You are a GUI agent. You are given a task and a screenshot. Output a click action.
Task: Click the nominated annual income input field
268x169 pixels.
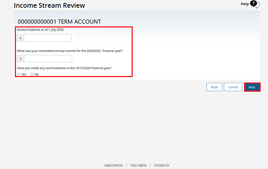48,59
